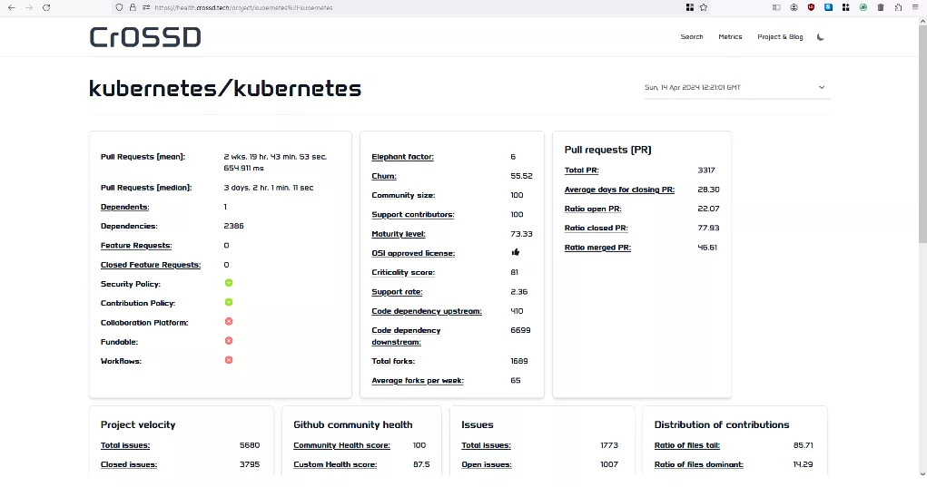Open the snapshot date dropdown
The image size is (927, 487).
pyautogui.click(x=735, y=88)
